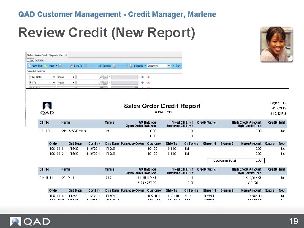Open the Bill To field dropdown

(x=54, y=83)
